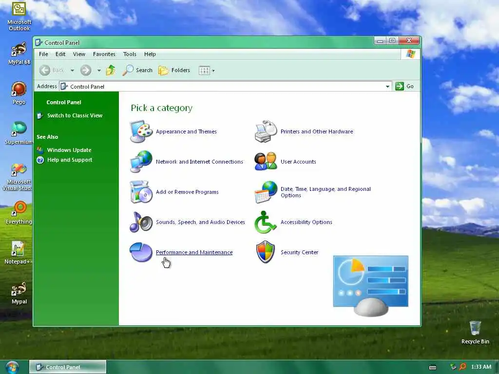Click the Security Center link
This screenshot has height=374, width=499.
300,252
